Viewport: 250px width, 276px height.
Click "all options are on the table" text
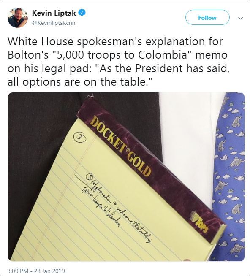pyautogui.click(x=80, y=82)
